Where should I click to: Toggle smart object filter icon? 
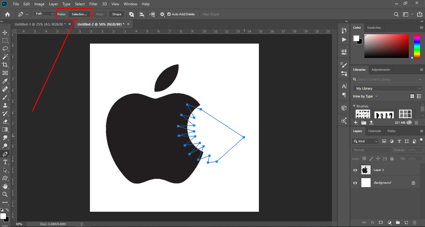tap(414, 141)
